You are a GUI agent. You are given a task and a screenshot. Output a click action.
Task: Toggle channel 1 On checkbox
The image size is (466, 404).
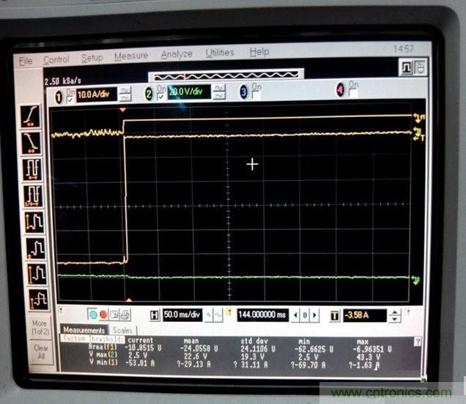tap(70, 96)
